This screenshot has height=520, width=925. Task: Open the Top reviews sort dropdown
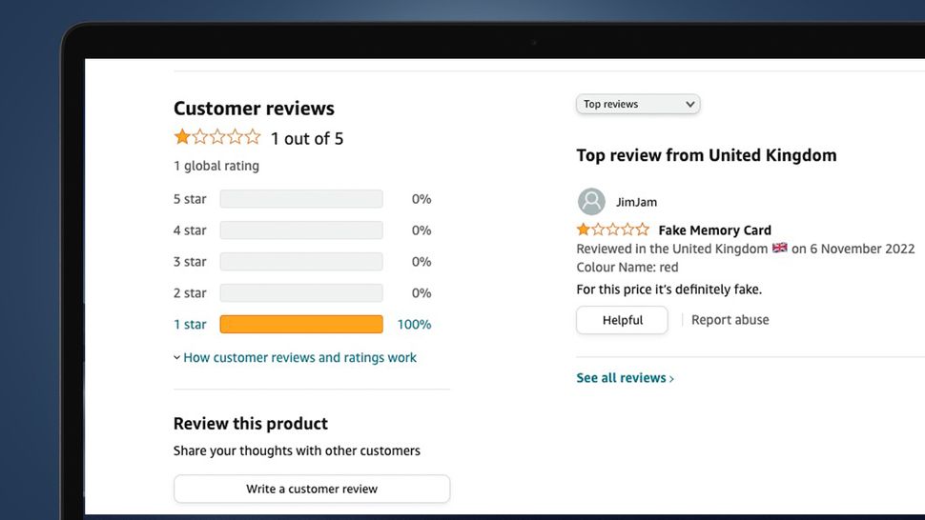638,104
